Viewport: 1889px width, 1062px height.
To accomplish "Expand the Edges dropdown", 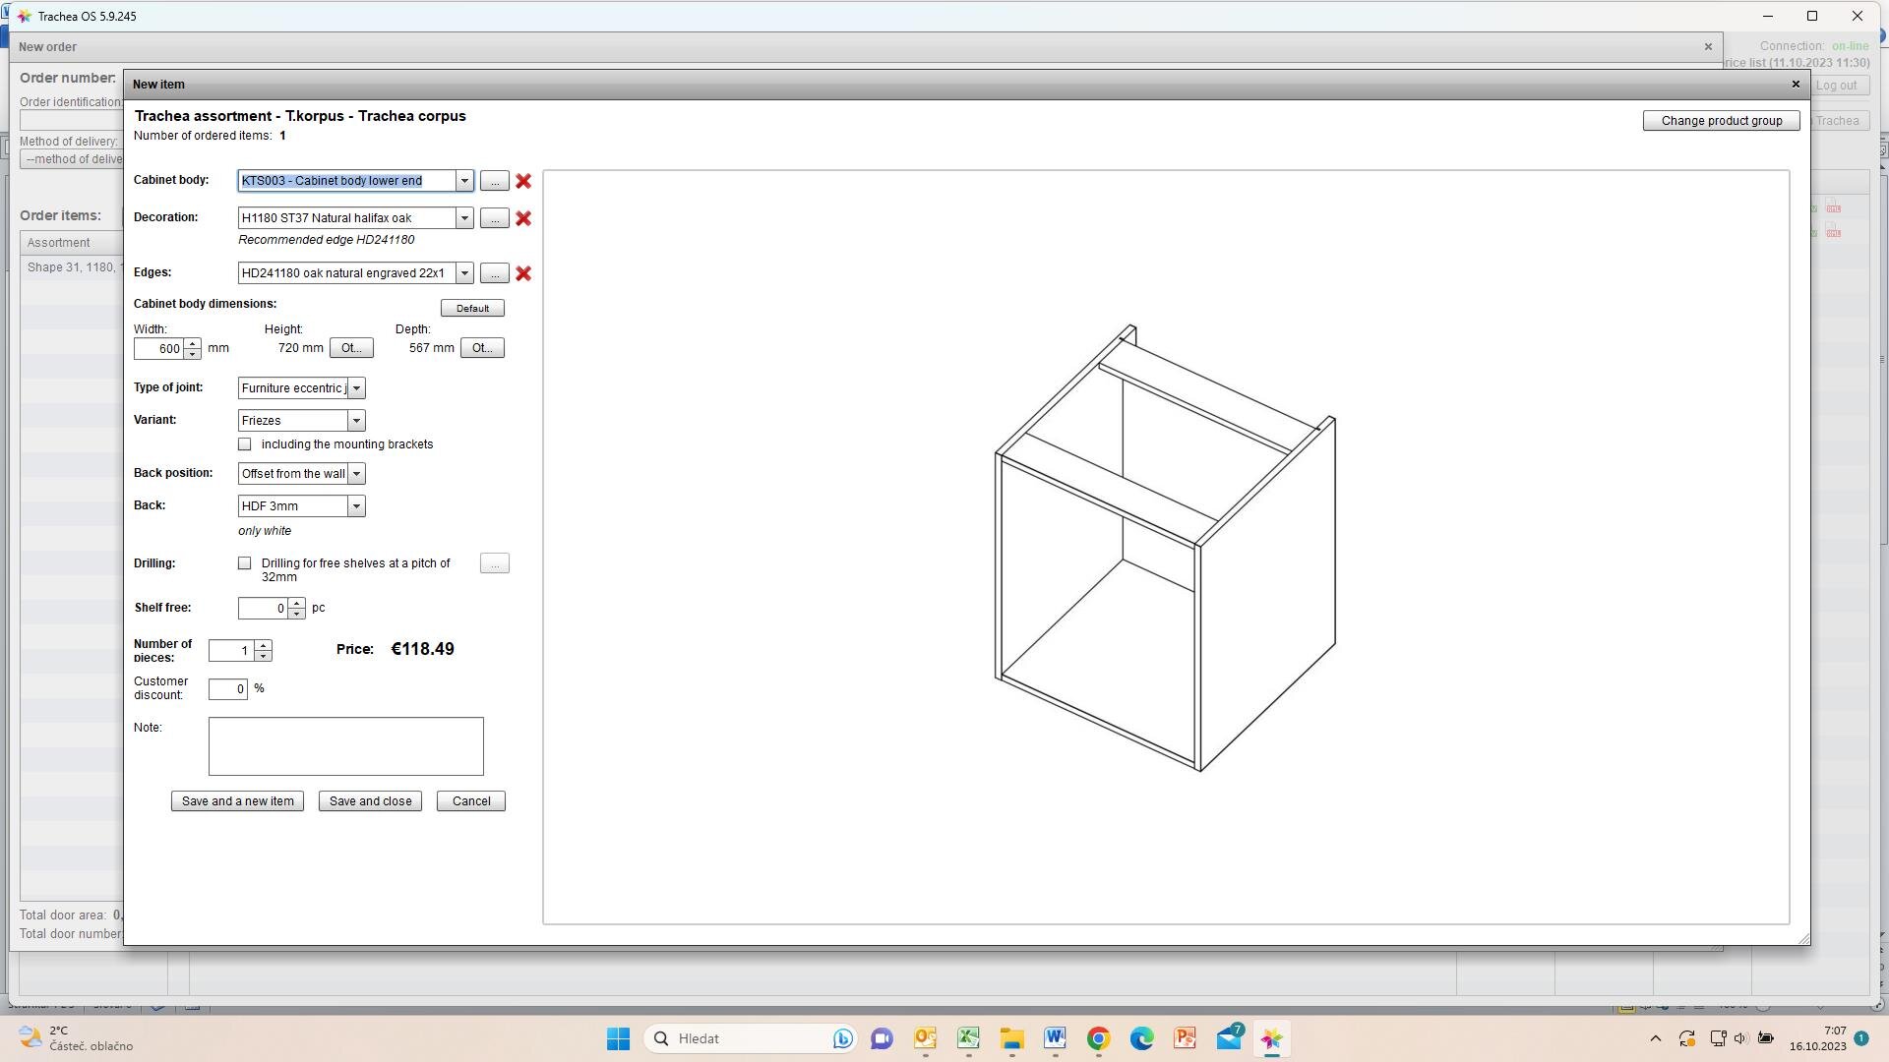I will (x=464, y=273).
